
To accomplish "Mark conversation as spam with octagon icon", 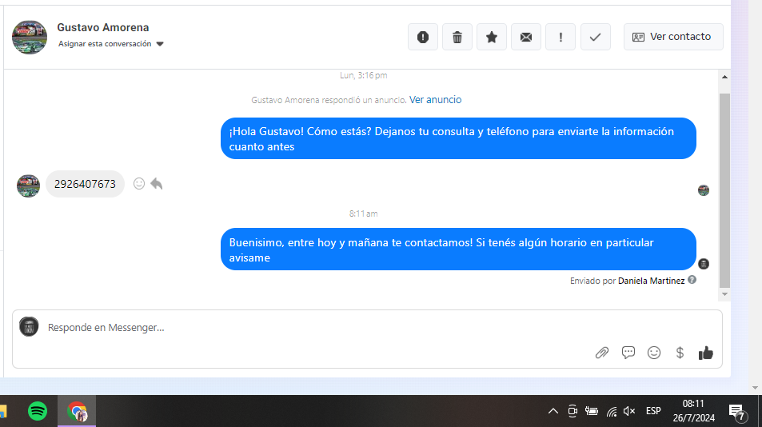I will (x=423, y=37).
